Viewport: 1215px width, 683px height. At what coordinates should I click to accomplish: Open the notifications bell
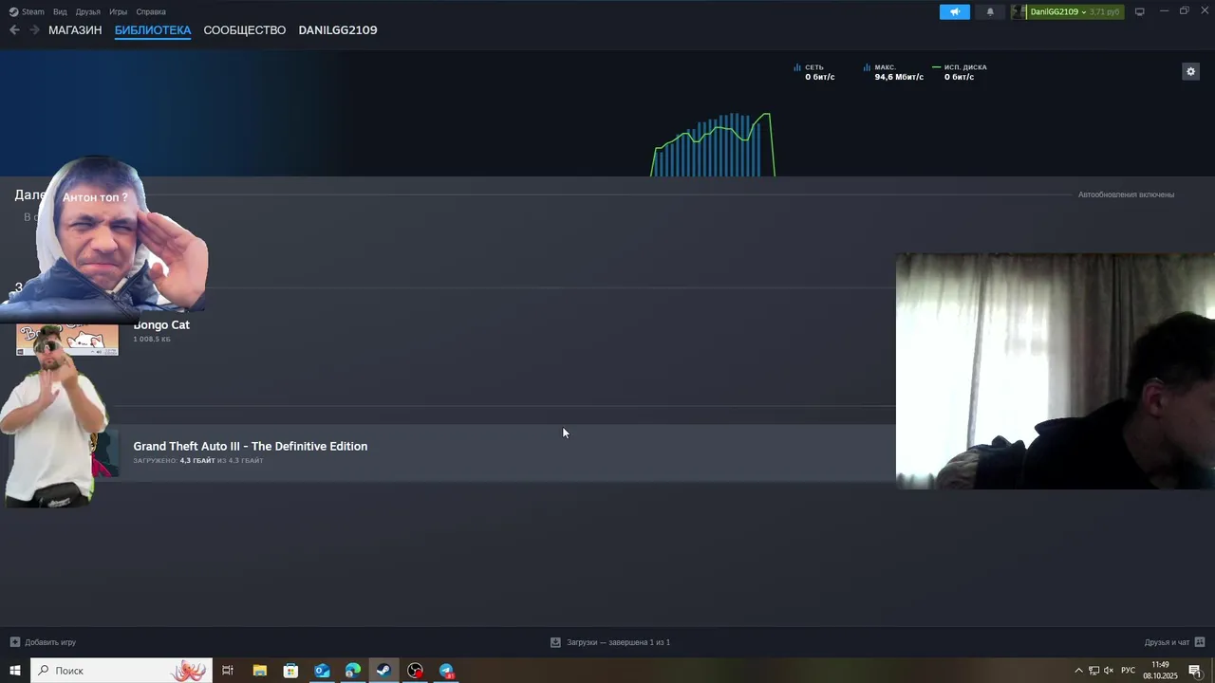(x=990, y=11)
